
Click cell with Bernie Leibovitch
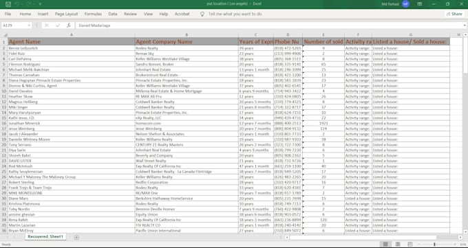pos(72,48)
